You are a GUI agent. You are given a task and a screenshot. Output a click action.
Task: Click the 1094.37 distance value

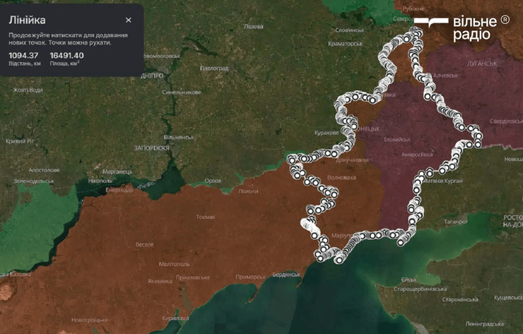(23, 55)
